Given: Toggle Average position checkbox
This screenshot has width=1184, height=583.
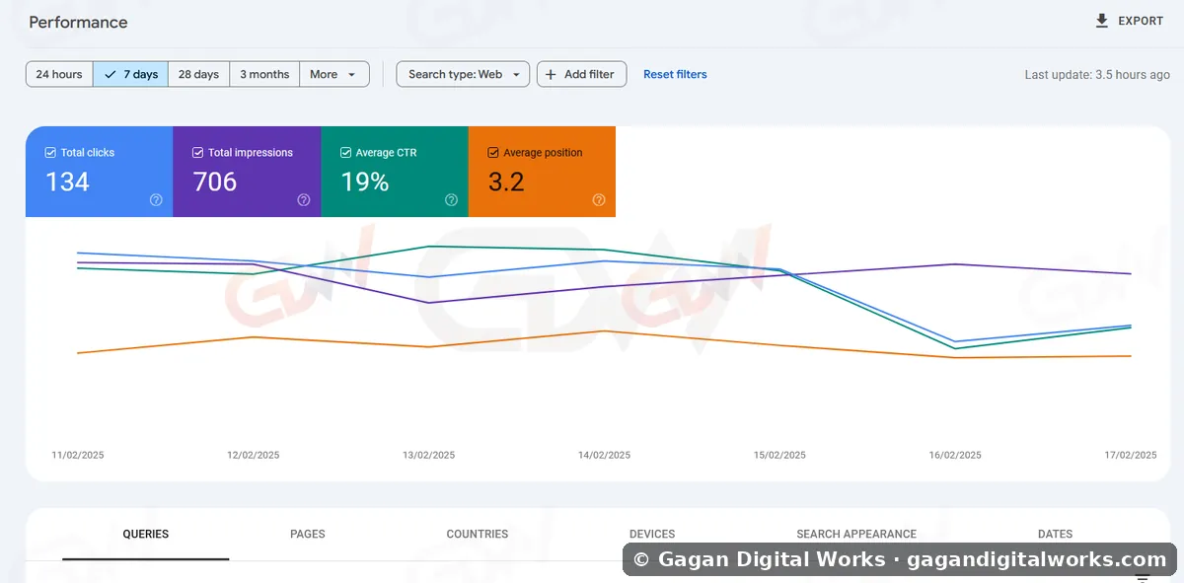Looking at the screenshot, I should click(493, 153).
